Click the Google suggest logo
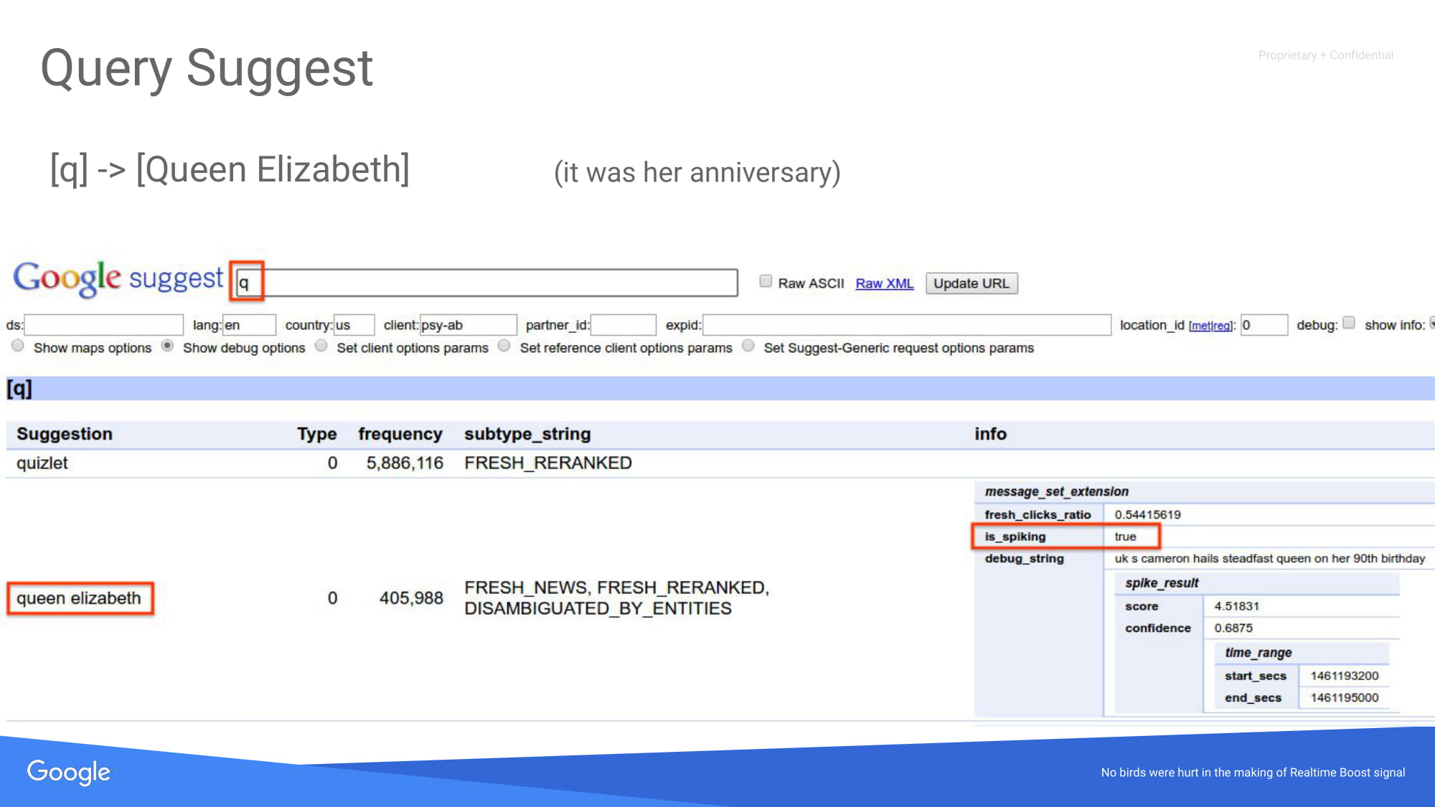 click(x=118, y=278)
